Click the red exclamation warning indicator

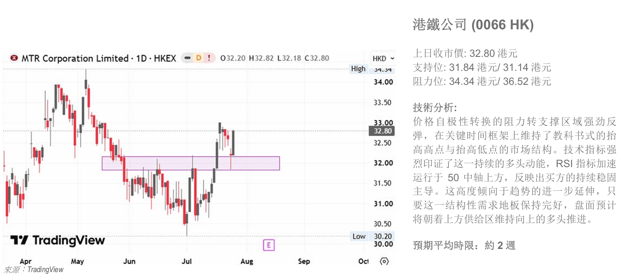209,58
